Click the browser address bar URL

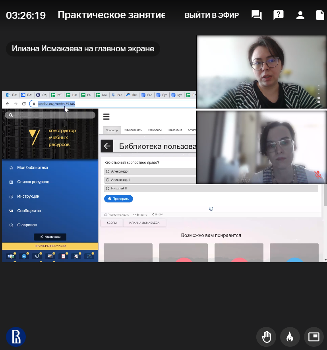click(x=56, y=103)
